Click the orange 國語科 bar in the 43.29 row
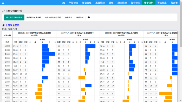This screenshot has height=102, width=182. click(38, 93)
